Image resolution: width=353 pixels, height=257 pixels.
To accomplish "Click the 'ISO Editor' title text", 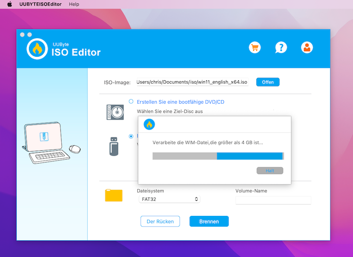I will point(76,52).
